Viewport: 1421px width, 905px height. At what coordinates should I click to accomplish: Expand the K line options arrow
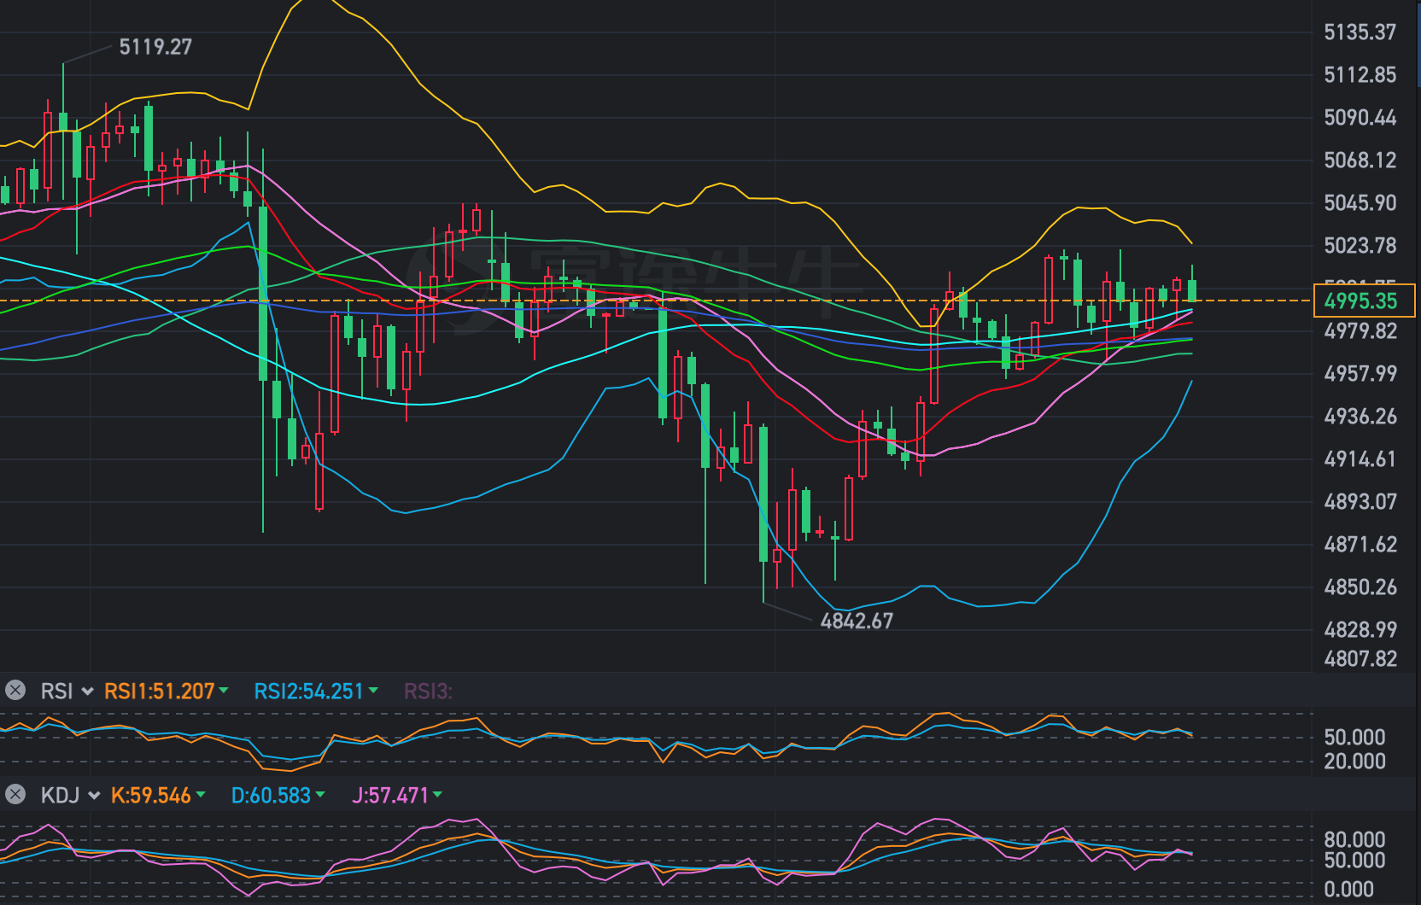coord(201,795)
